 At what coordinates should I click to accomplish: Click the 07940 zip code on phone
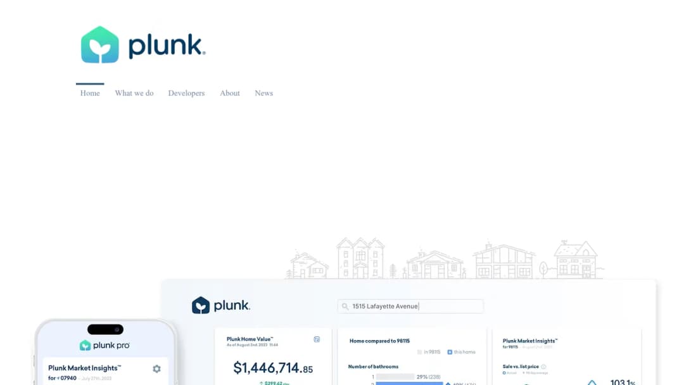point(68,378)
